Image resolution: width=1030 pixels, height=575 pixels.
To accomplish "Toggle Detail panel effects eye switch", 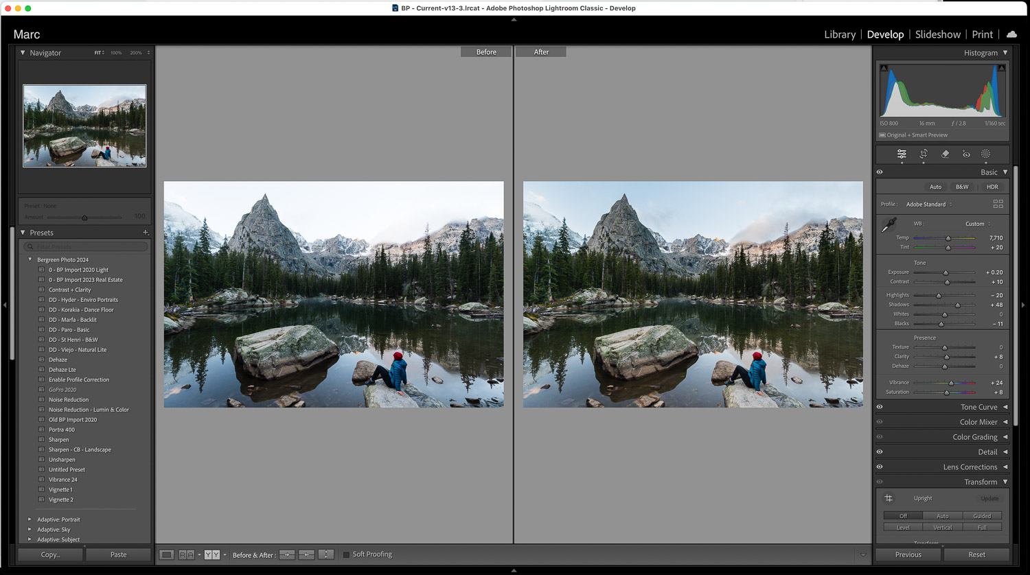I will (880, 451).
